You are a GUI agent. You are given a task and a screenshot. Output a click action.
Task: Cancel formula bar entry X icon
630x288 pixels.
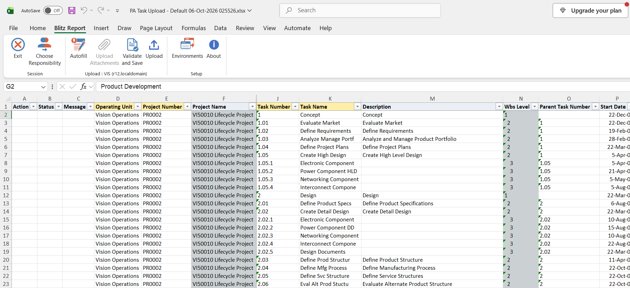tap(62, 87)
